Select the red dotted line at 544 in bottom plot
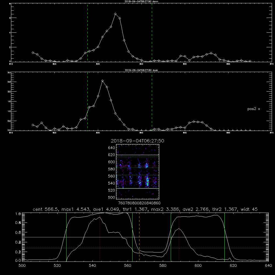This screenshot has height=275, width=275. click(100, 237)
